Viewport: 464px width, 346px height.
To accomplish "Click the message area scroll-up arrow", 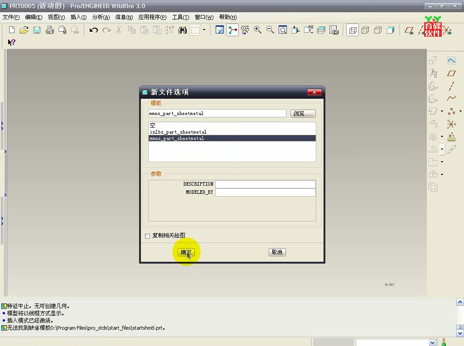I will (x=460, y=302).
